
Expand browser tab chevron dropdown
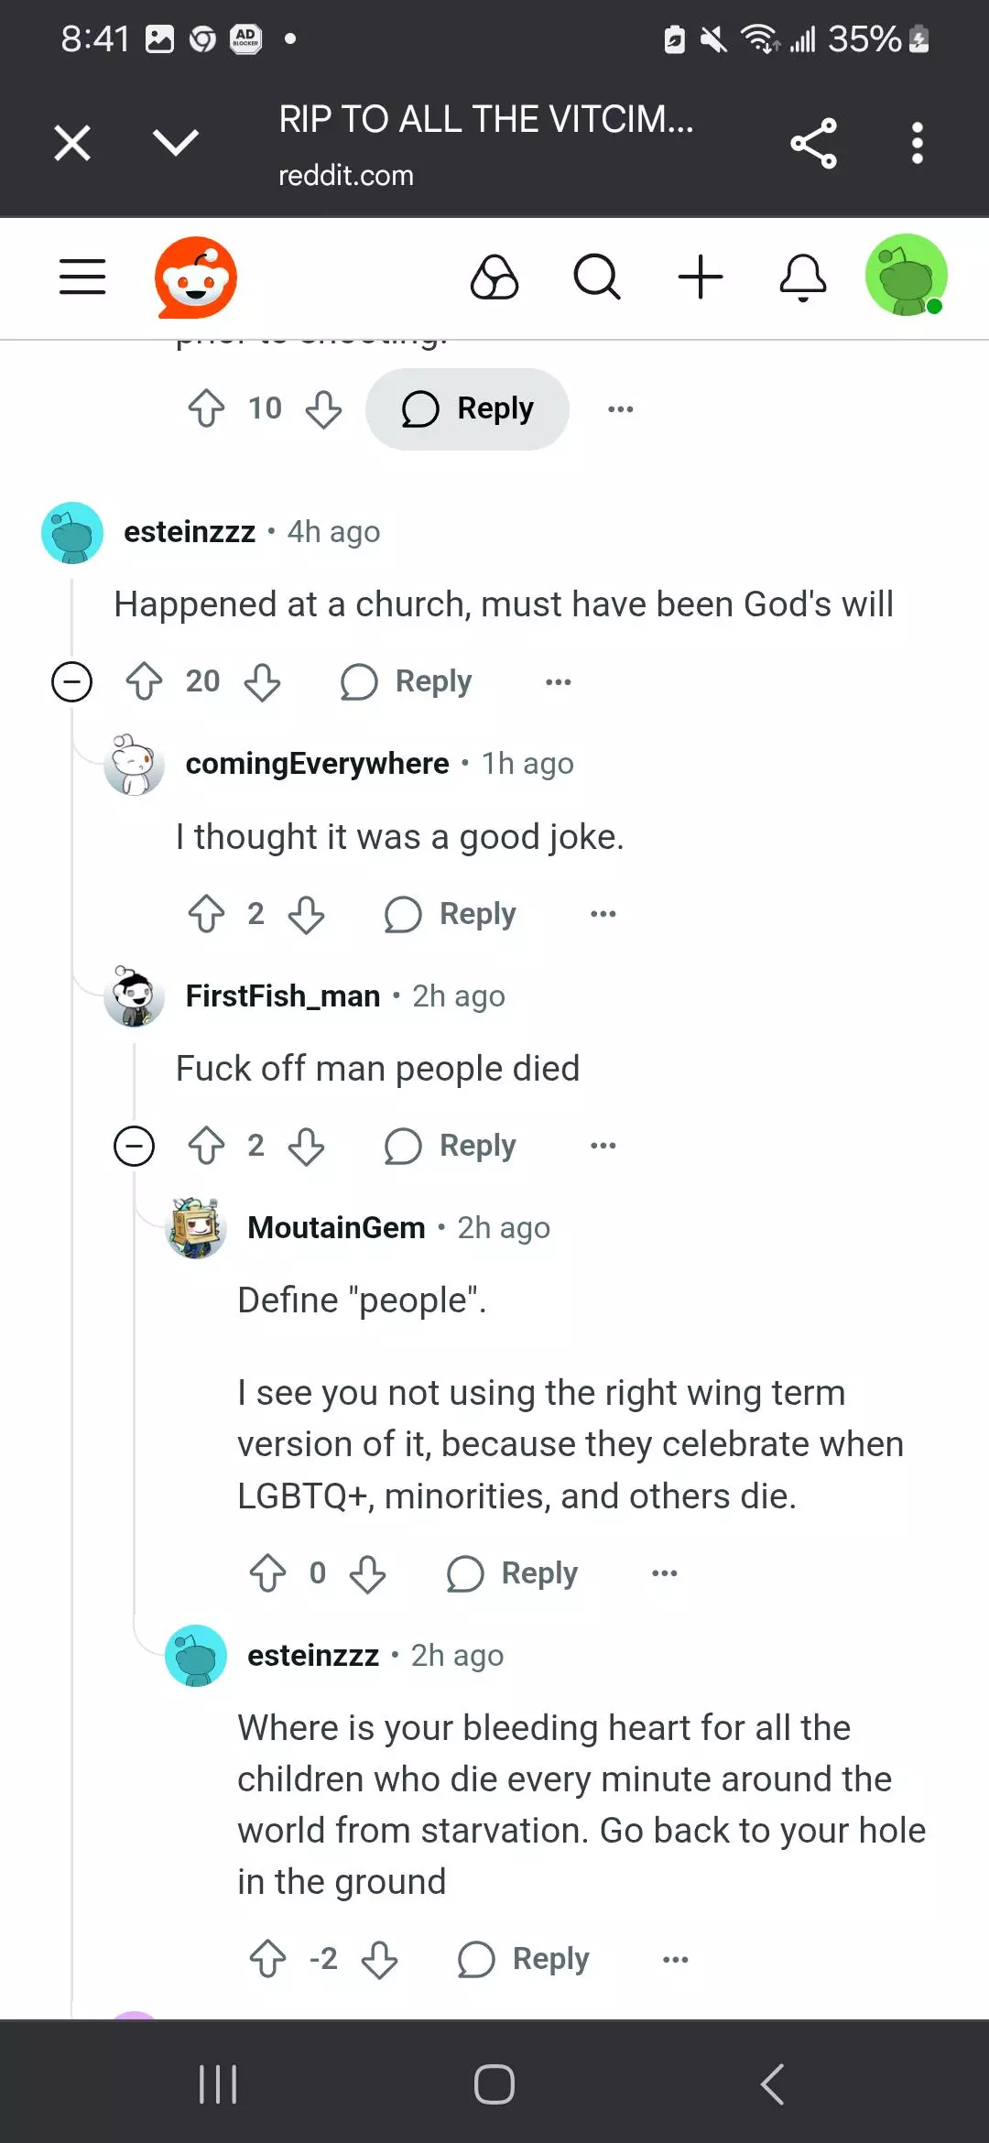point(175,143)
